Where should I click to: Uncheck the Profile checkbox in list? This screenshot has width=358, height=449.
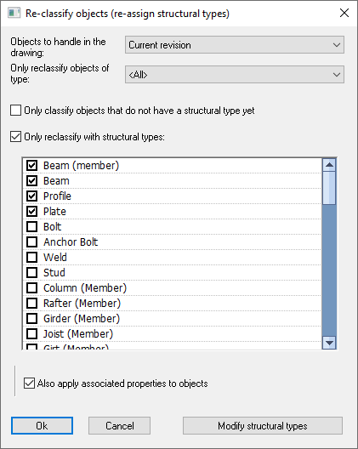[31, 196]
